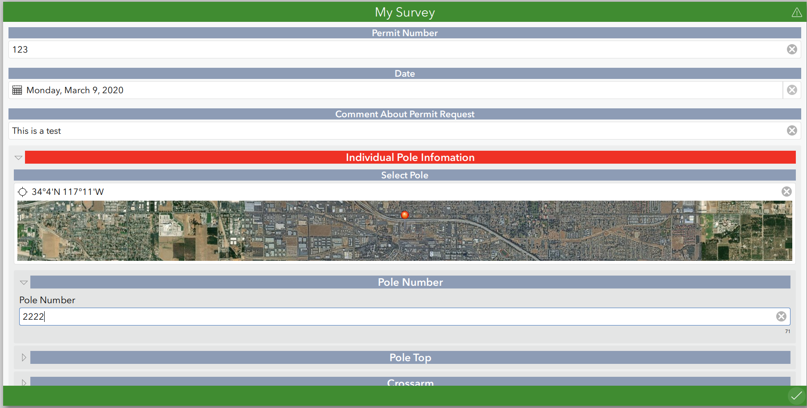Clear the Pole Number input

pyautogui.click(x=781, y=317)
